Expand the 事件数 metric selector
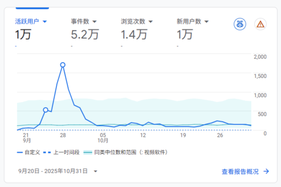 (95, 21)
